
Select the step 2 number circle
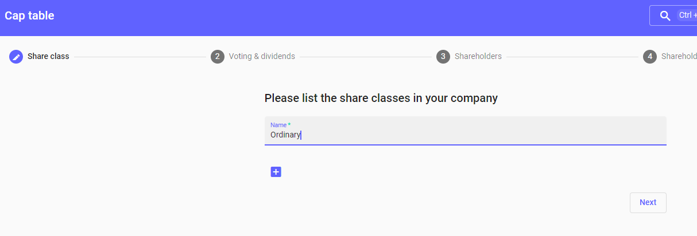click(218, 57)
